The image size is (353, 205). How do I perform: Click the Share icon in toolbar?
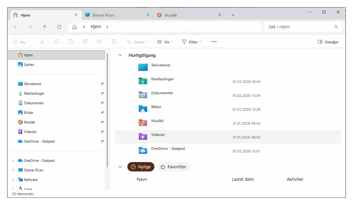pos(100,42)
